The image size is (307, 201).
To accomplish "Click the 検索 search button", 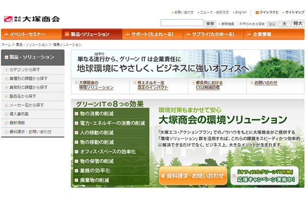I will (210, 24).
